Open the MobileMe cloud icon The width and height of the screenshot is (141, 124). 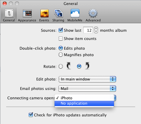tap(75, 13)
